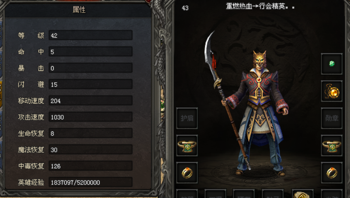This screenshot has width=350, height=198.
Task: Open the empty 勋章 medal slot
Action: [x=332, y=118]
